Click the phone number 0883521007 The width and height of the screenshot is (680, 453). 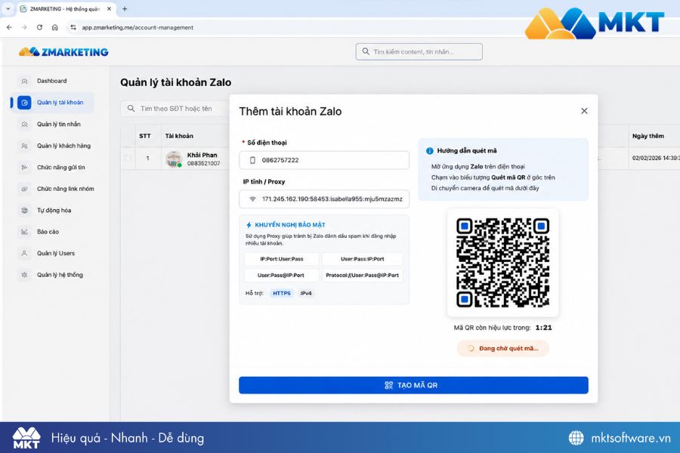coord(203,163)
